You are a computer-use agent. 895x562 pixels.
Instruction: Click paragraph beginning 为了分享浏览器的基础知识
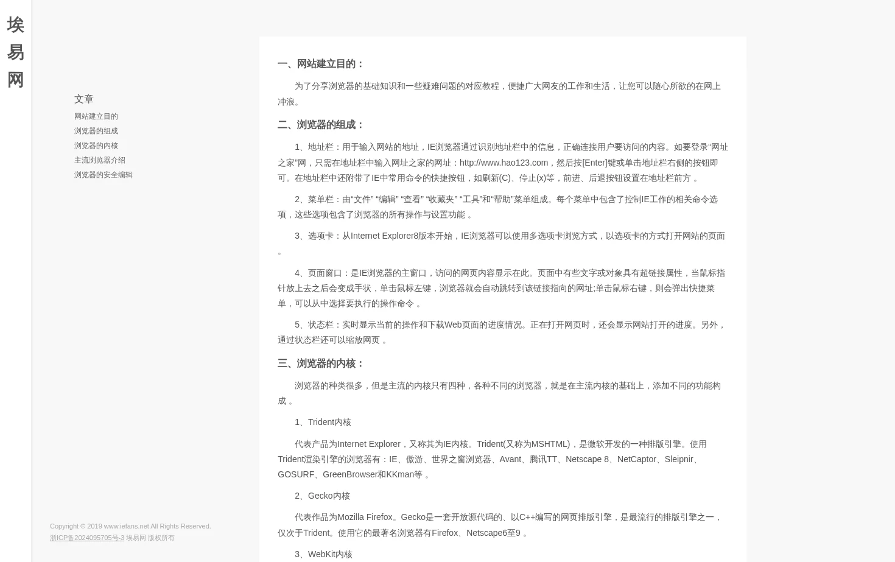click(x=502, y=94)
